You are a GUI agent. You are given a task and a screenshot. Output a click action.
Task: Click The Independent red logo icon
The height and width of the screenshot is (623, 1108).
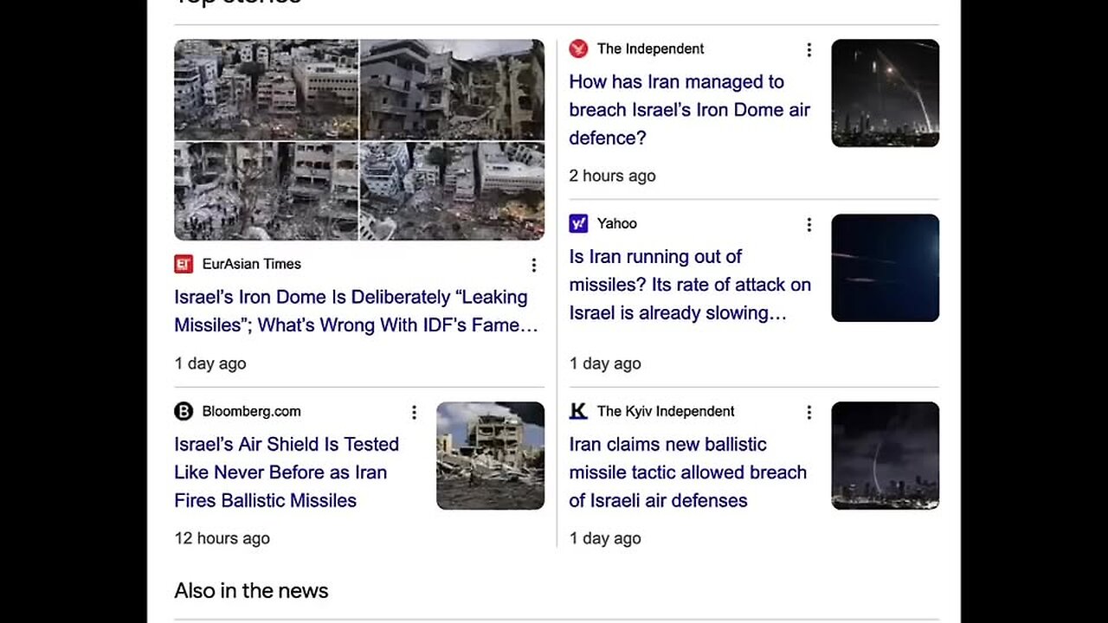578,49
